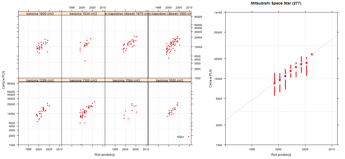Click the '10000' tick on the Mitsubishi chart
The height and width of the screenshot is (159, 345).
(219, 79)
